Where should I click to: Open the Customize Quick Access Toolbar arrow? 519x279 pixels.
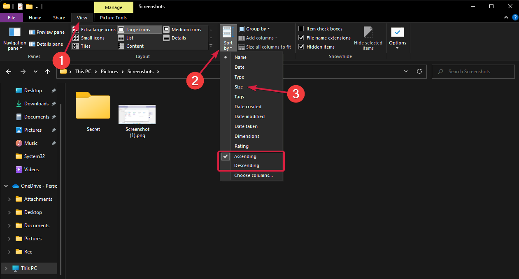coord(37,7)
